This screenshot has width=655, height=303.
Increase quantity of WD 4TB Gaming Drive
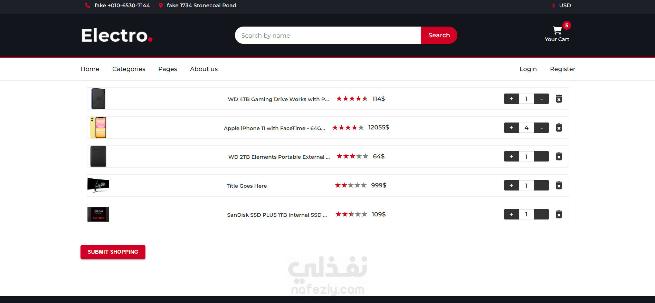tap(511, 99)
